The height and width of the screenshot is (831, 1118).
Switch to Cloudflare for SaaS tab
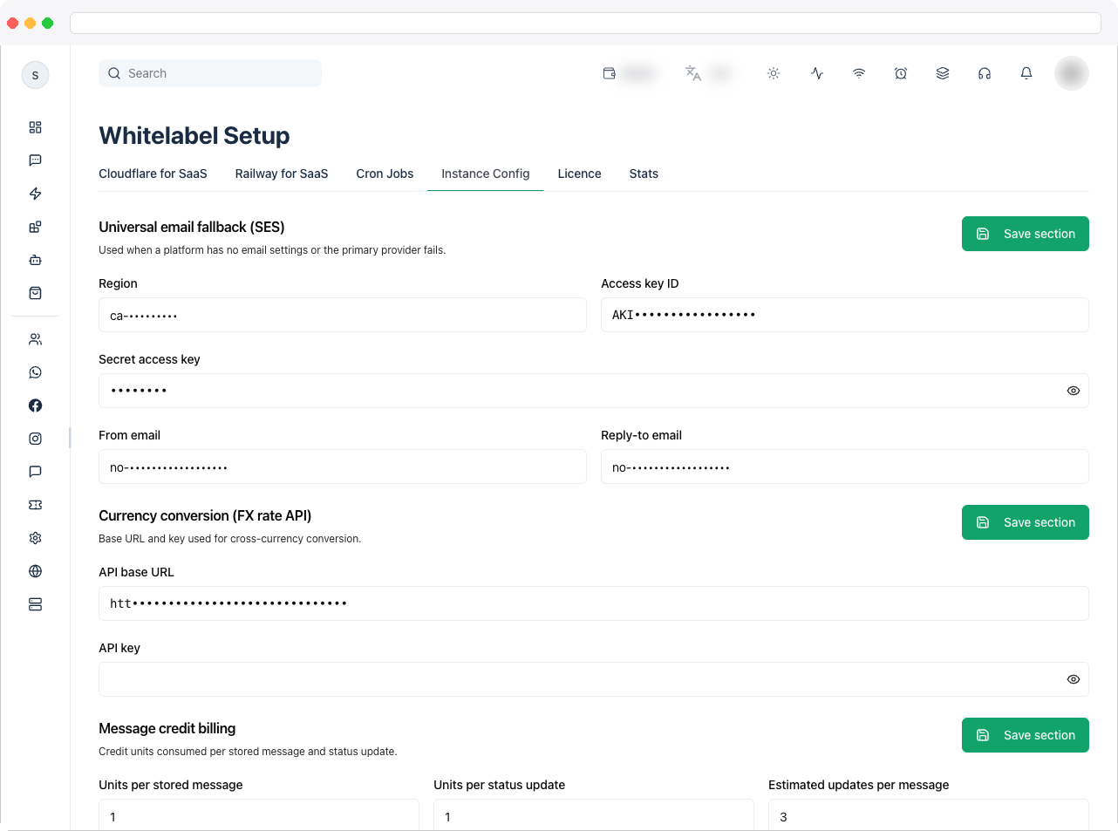(153, 174)
